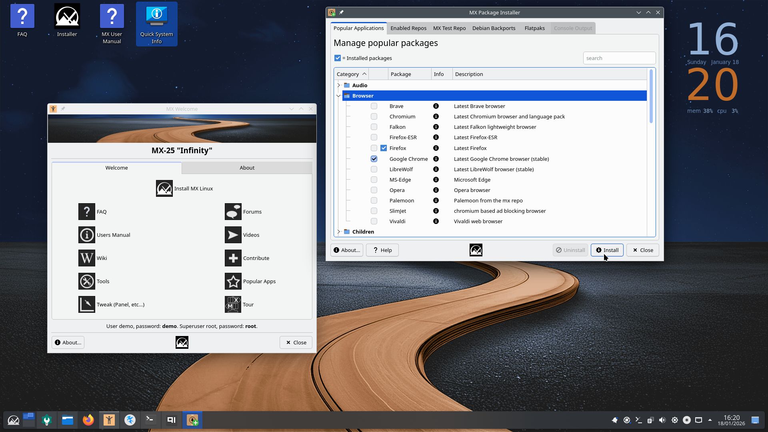
Task: Expand the Audio category
Action: pyautogui.click(x=339, y=85)
